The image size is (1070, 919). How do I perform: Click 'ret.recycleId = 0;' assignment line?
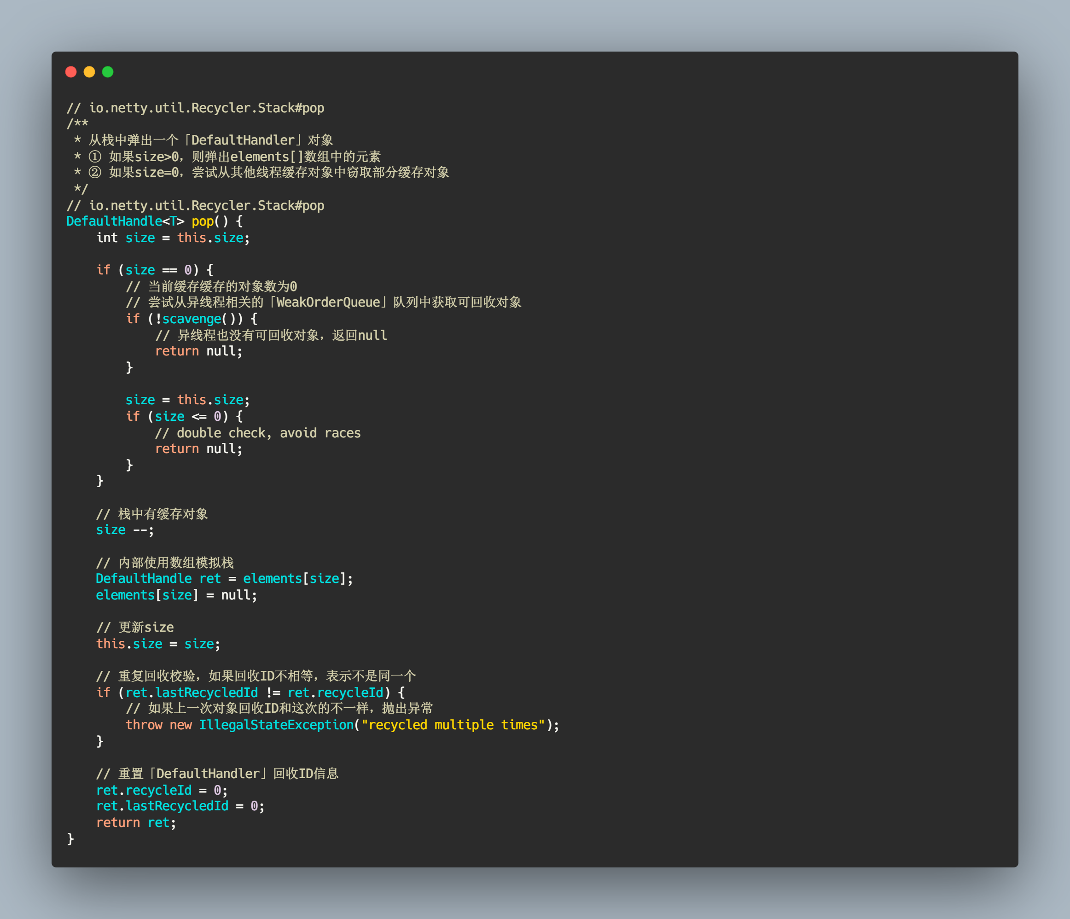click(161, 790)
